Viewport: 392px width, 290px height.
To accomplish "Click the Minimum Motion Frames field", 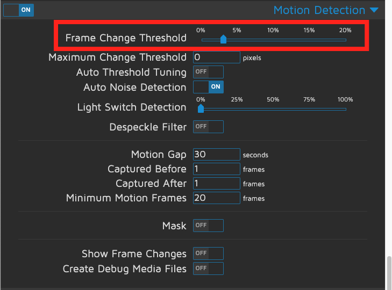I will click(x=216, y=198).
